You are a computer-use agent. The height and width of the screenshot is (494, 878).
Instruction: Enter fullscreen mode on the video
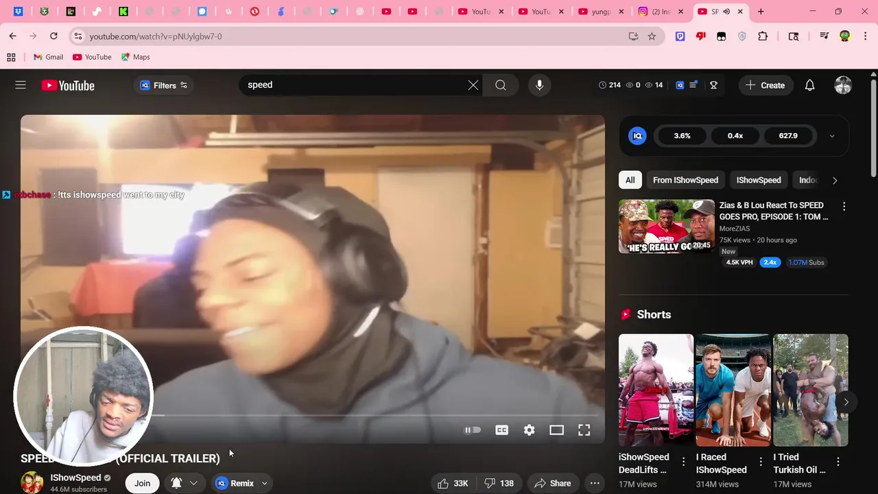(x=584, y=430)
